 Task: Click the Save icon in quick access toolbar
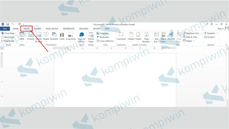tap(8, 24)
